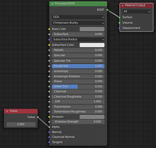Expand the Subsurface Radius field
This screenshot has height=148, width=156.
pos(78,39)
